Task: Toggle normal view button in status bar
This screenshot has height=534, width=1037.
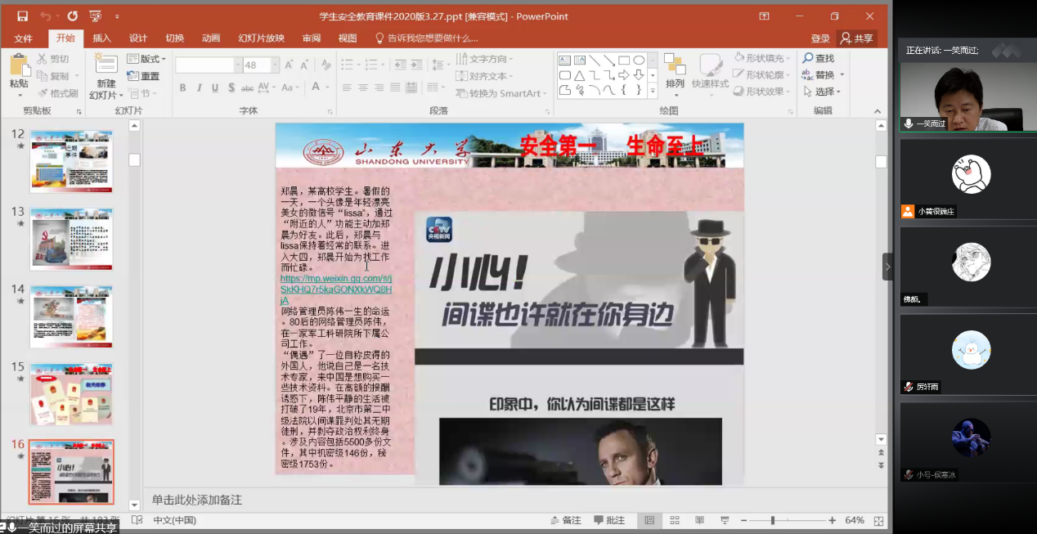Action: click(649, 520)
